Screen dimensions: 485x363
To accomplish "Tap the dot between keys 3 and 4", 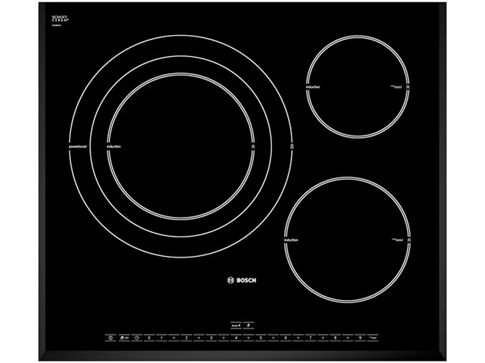I will (x=223, y=337).
